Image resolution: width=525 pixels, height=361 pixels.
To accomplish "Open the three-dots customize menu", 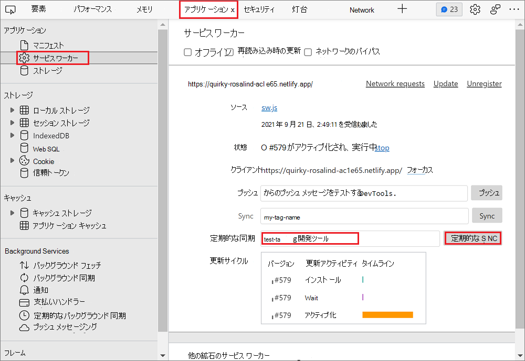I will coord(514,9).
